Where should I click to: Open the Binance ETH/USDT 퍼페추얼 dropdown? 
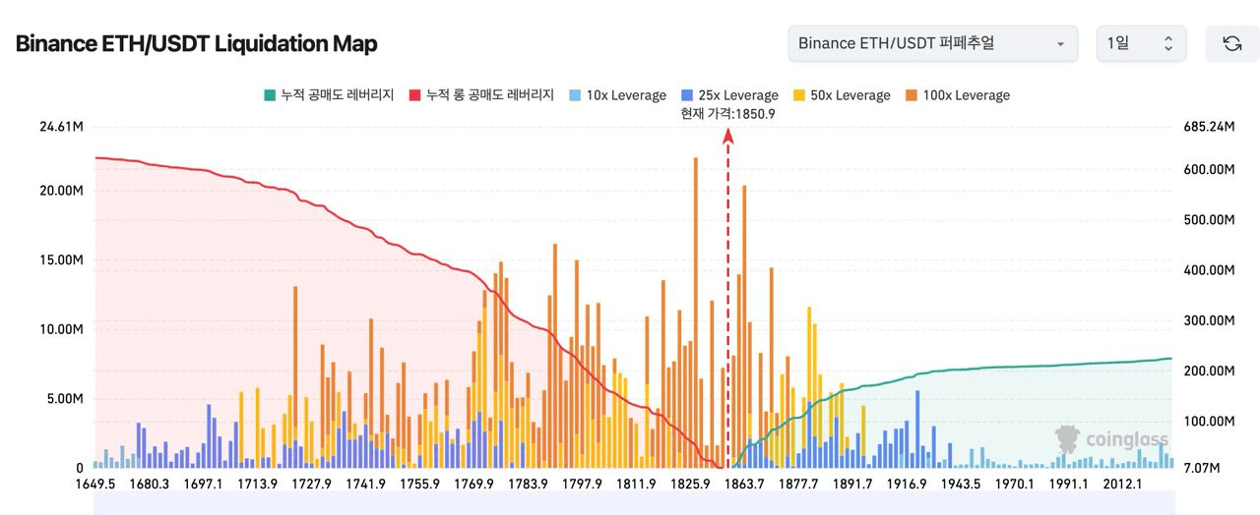tap(932, 43)
